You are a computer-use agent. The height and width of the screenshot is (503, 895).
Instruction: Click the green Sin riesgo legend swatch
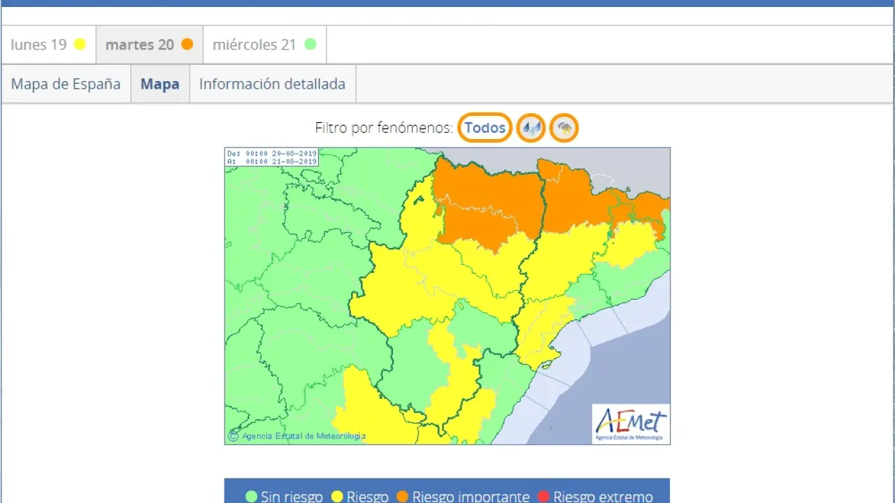(x=252, y=497)
